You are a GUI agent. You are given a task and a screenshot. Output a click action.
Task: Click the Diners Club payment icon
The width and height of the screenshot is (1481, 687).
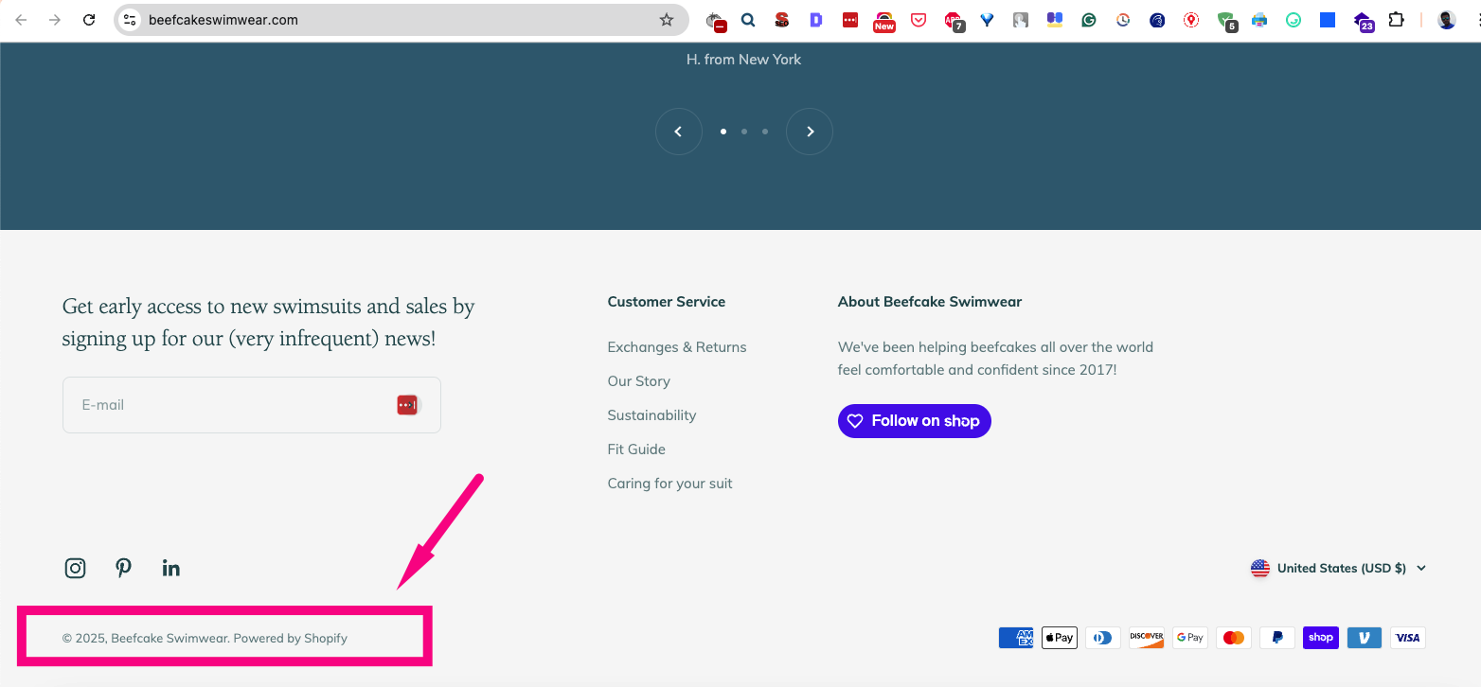tap(1103, 638)
